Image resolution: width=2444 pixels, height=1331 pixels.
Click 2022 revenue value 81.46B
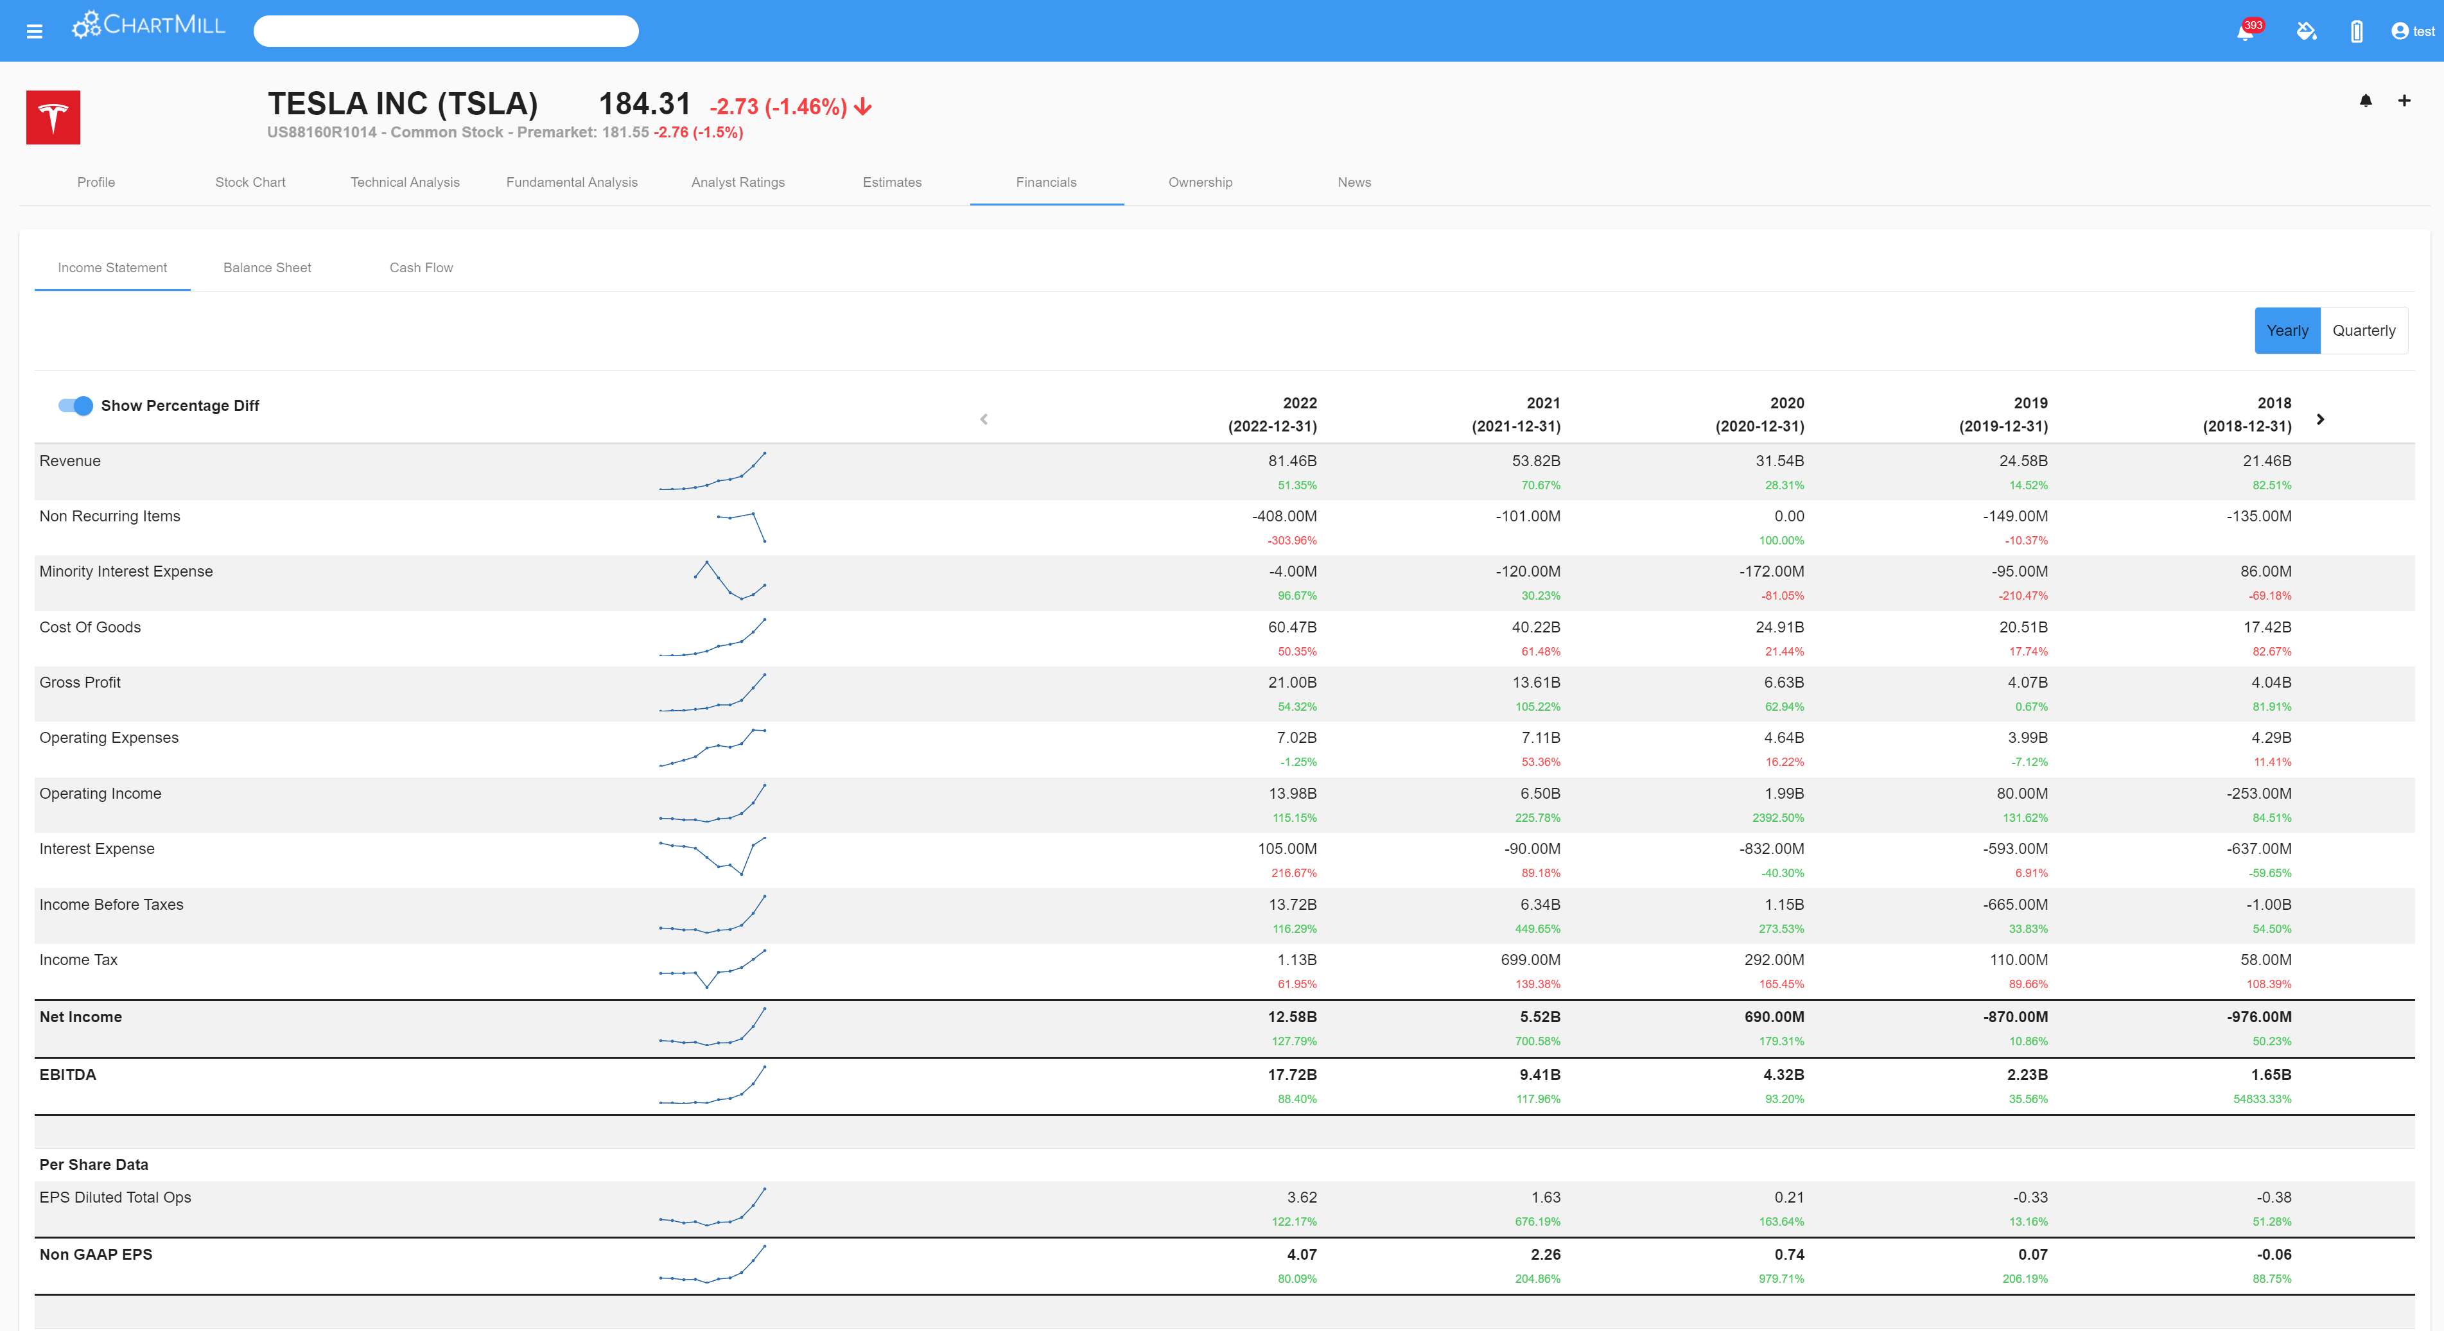coord(1292,461)
